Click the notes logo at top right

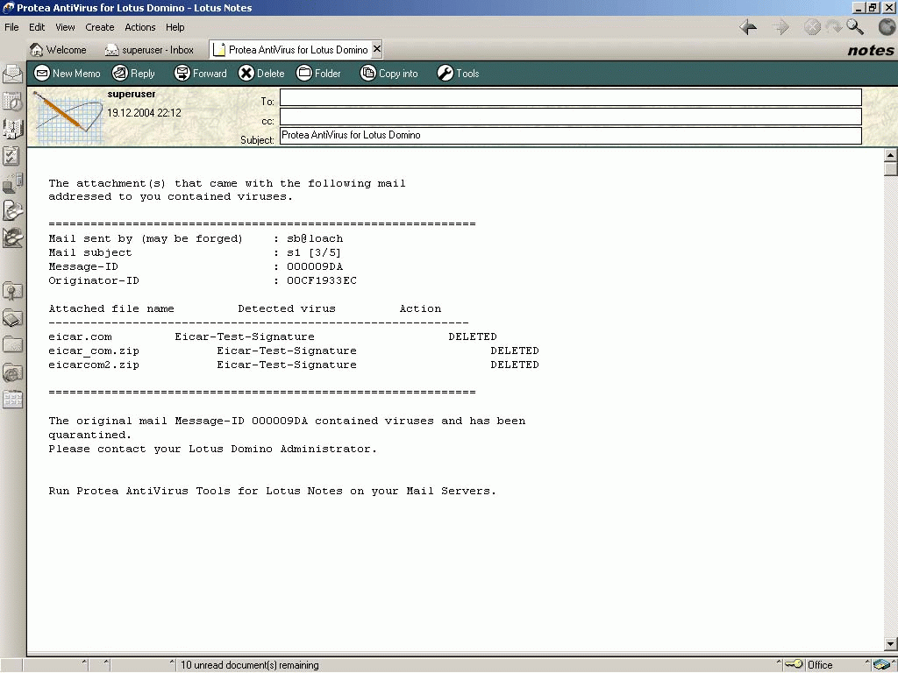pos(871,50)
